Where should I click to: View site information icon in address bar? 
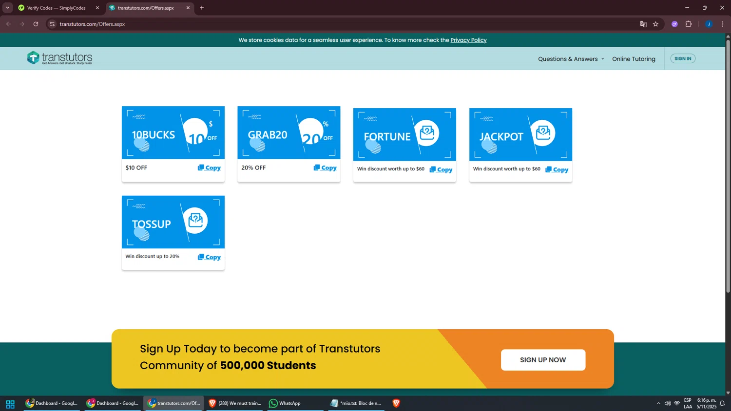coord(52,24)
